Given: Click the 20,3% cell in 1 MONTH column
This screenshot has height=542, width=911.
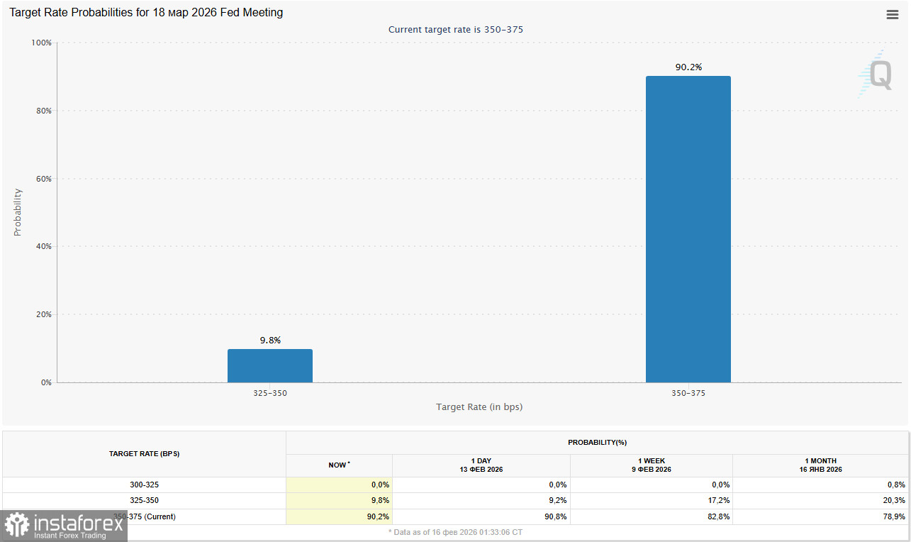Looking at the screenshot, I should (820, 501).
